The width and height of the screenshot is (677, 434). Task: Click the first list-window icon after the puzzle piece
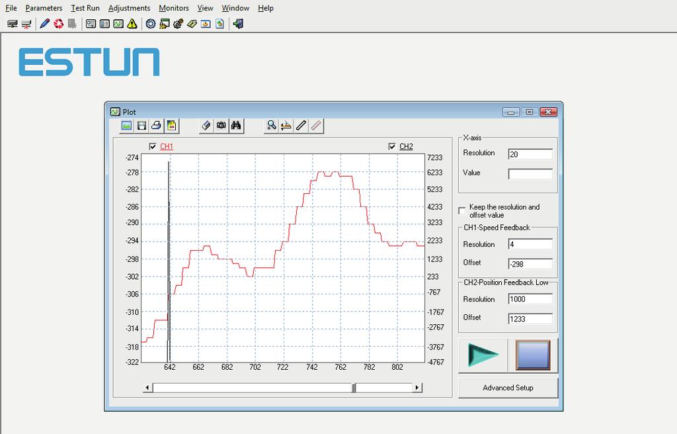[x=91, y=24]
